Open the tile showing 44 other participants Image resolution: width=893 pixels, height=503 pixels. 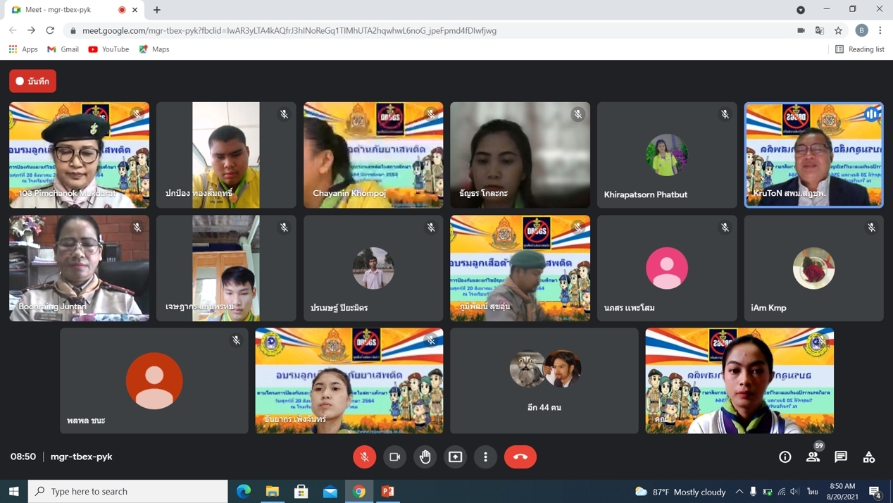click(x=544, y=380)
